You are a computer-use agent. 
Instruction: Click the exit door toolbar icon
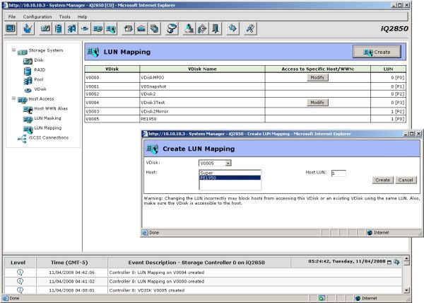tap(216, 28)
